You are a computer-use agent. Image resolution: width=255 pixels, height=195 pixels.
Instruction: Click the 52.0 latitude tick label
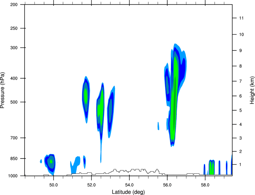pyautogui.click(x=91, y=185)
